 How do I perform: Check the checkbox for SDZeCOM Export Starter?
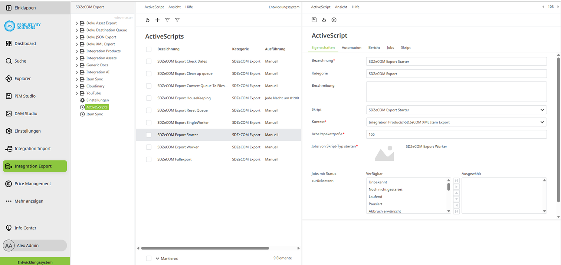149,135
